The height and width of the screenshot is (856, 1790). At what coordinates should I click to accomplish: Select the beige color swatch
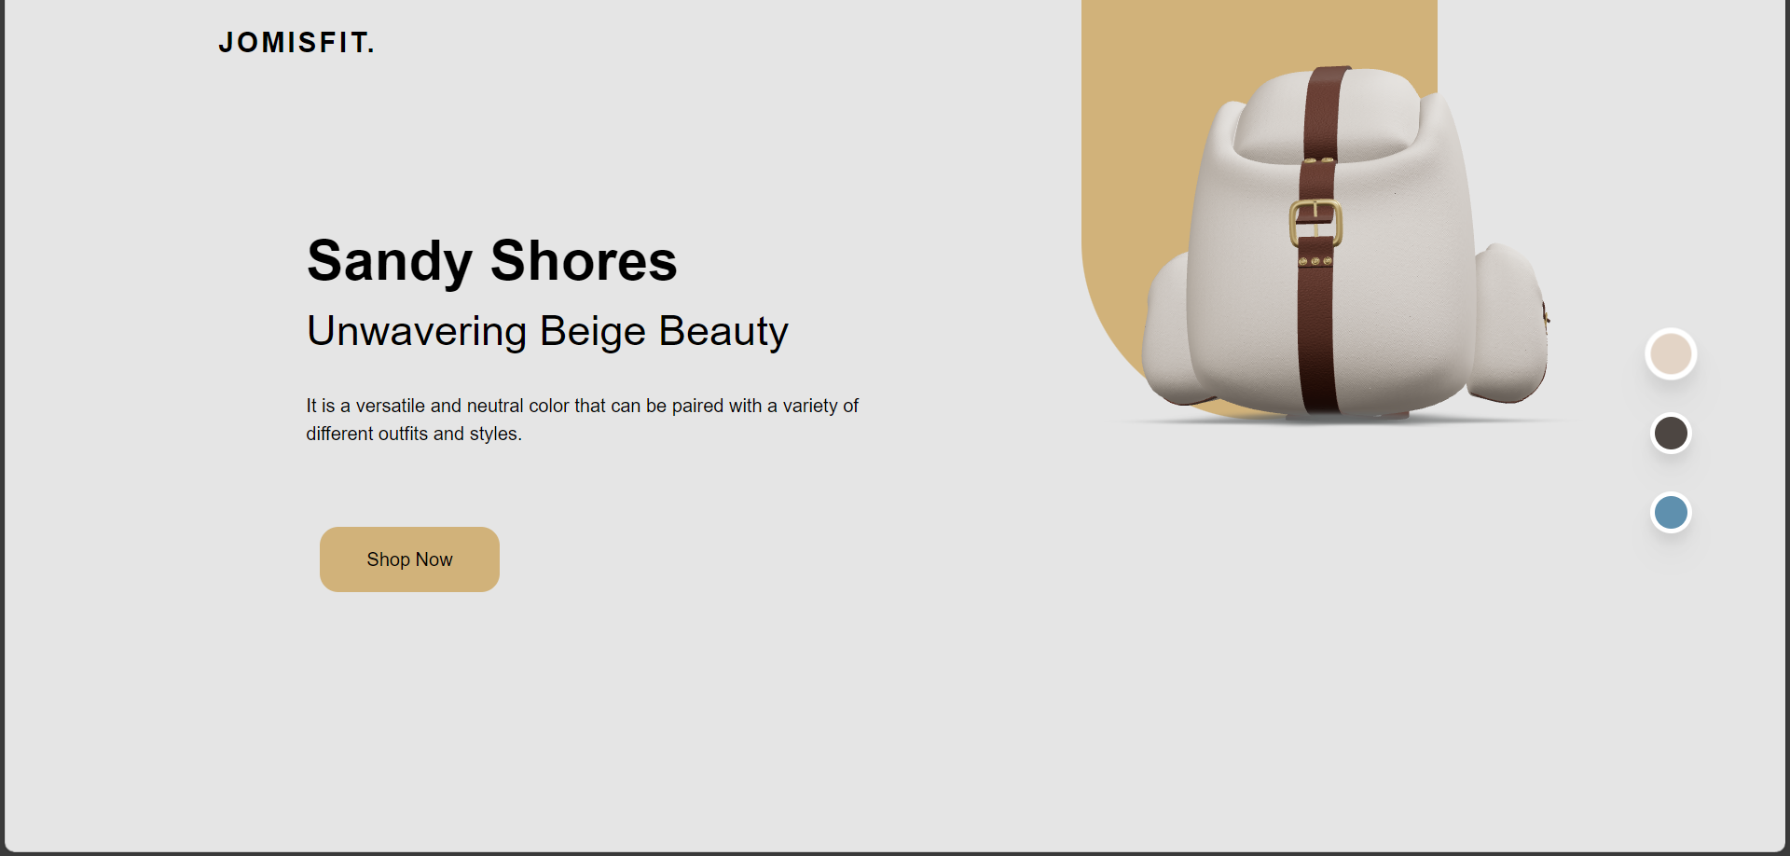pyautogui.click(x=1671, y=354)
